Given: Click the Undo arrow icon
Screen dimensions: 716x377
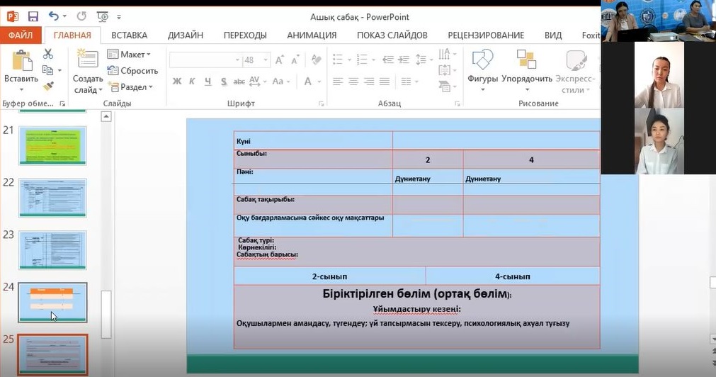Looking at the screenshot, I should pos(54,16).
